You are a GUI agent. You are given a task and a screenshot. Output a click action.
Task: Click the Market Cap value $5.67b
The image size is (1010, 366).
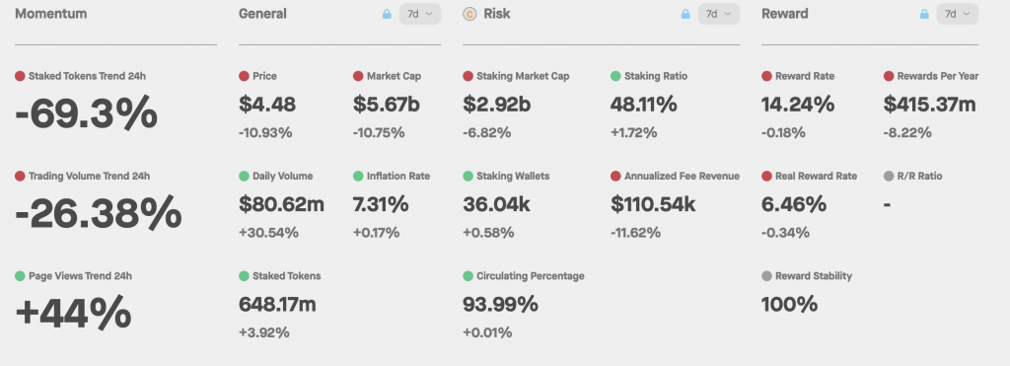[387, 104]
